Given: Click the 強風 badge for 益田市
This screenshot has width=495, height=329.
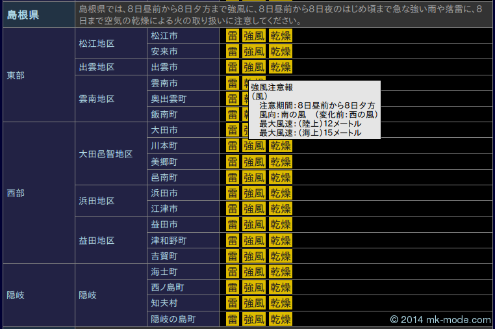Looking at the screenshot, I should [254, 224].
